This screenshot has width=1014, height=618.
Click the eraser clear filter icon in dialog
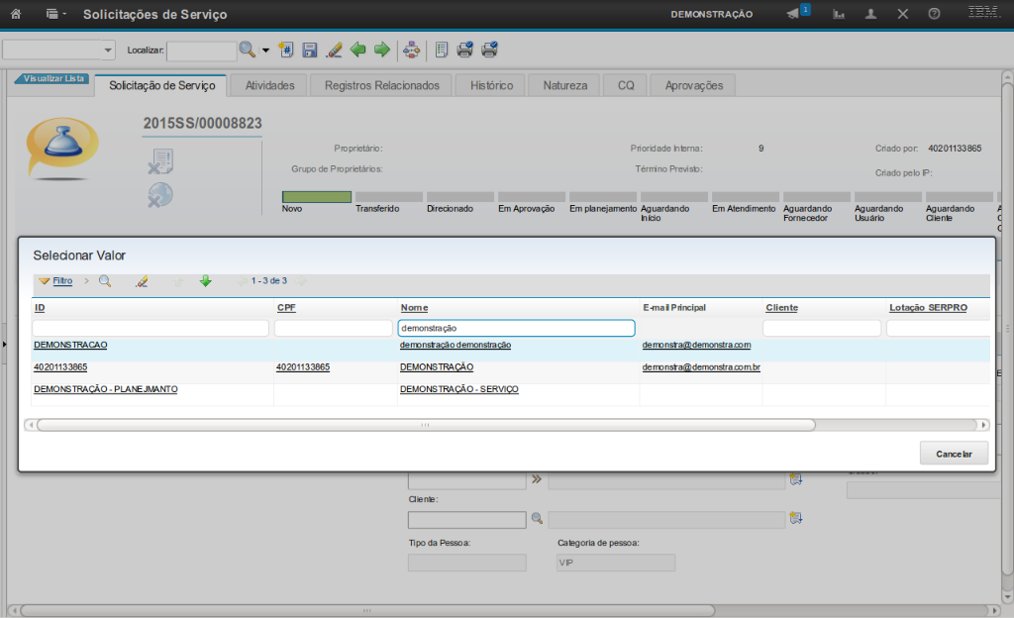tap(142, 281)
